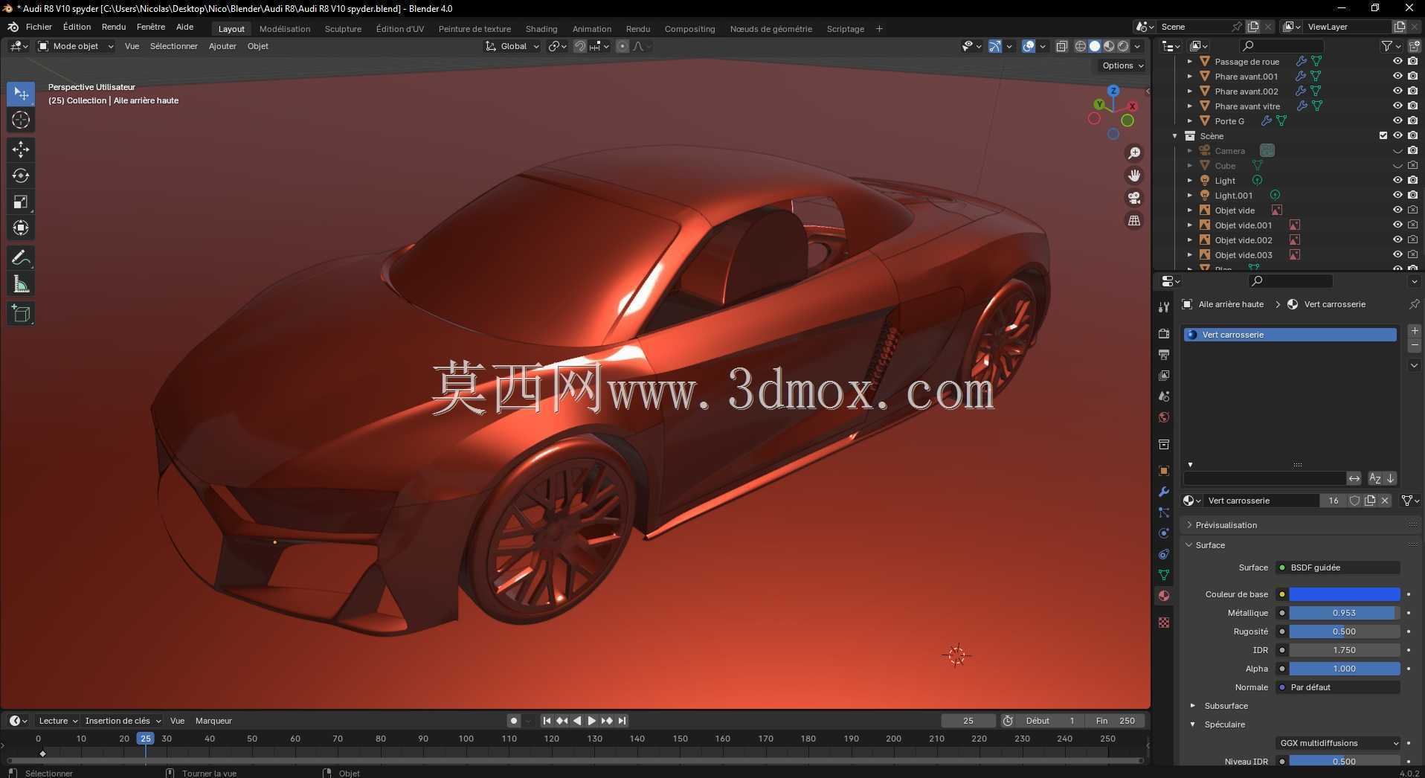This screenshot has width=1425, height=778.
Task: Switch to the Animation workspace tab
Action: click(x=592, y=29)
